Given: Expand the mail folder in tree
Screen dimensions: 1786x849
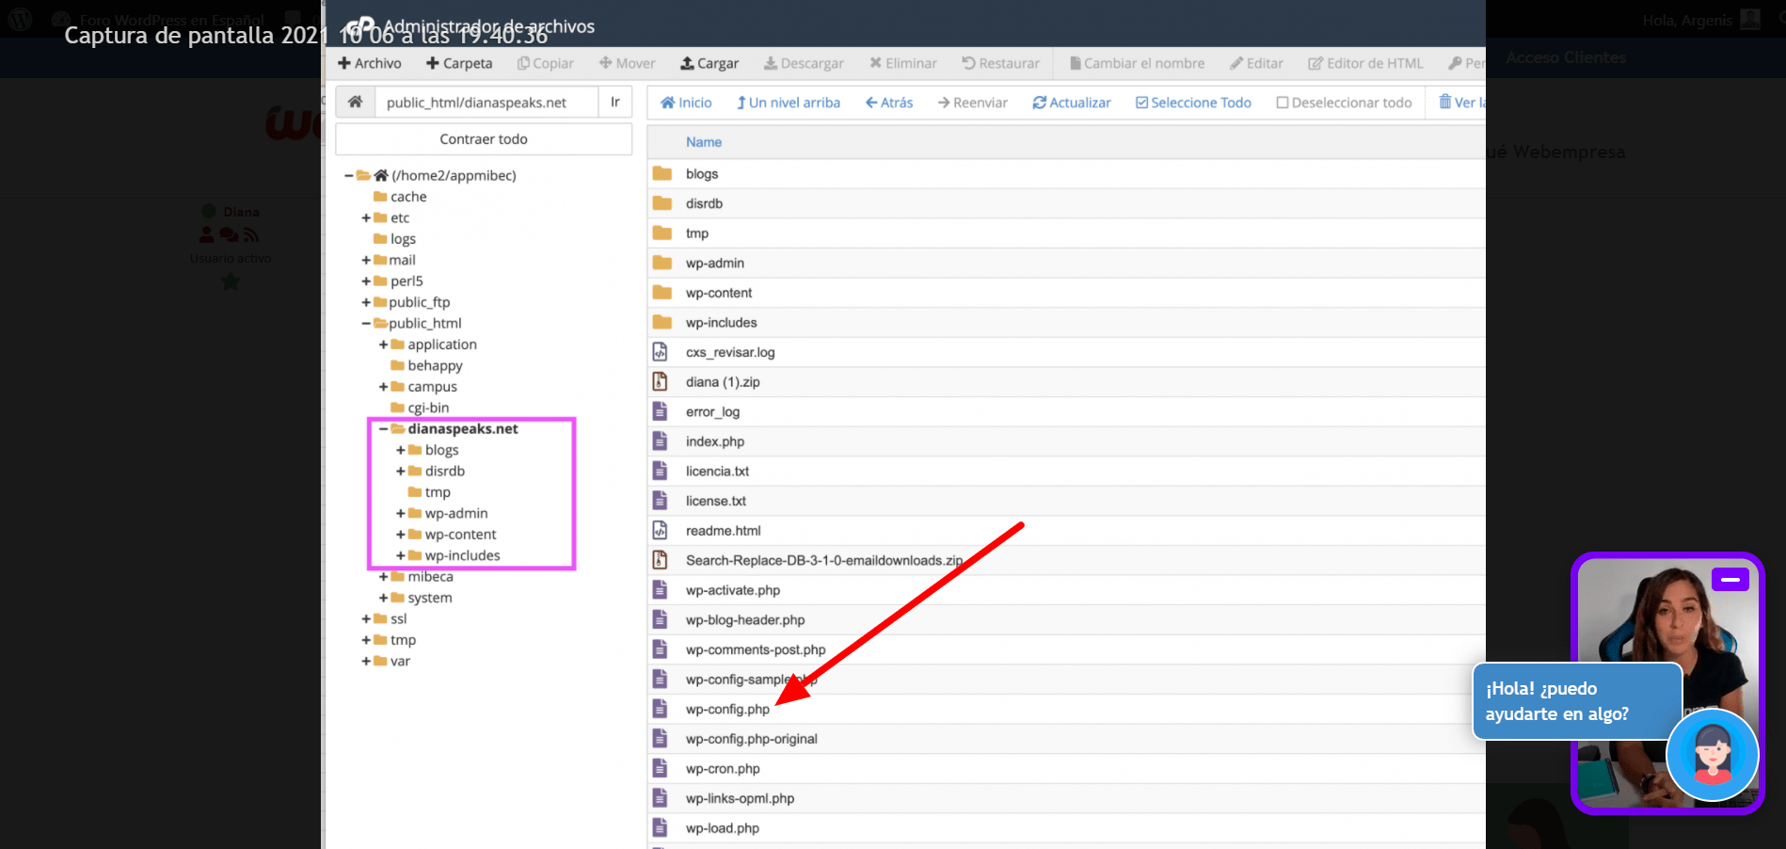Looking at the screenshot, I should click(366, 260).
